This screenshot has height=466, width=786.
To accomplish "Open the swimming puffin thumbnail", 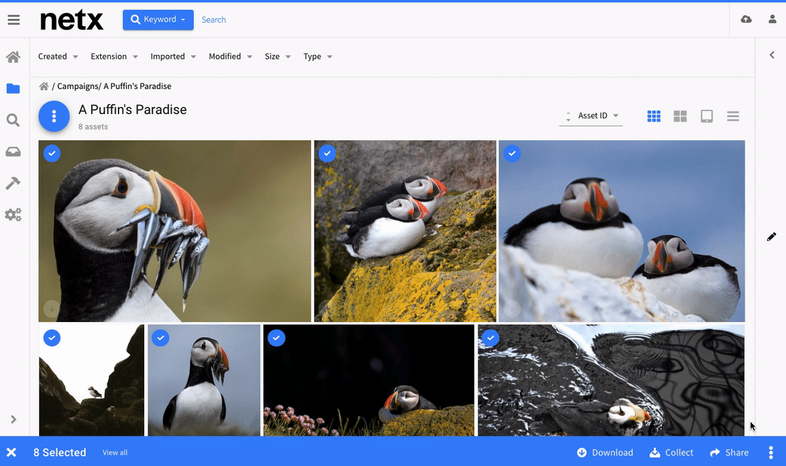I will tap(611, 380).
